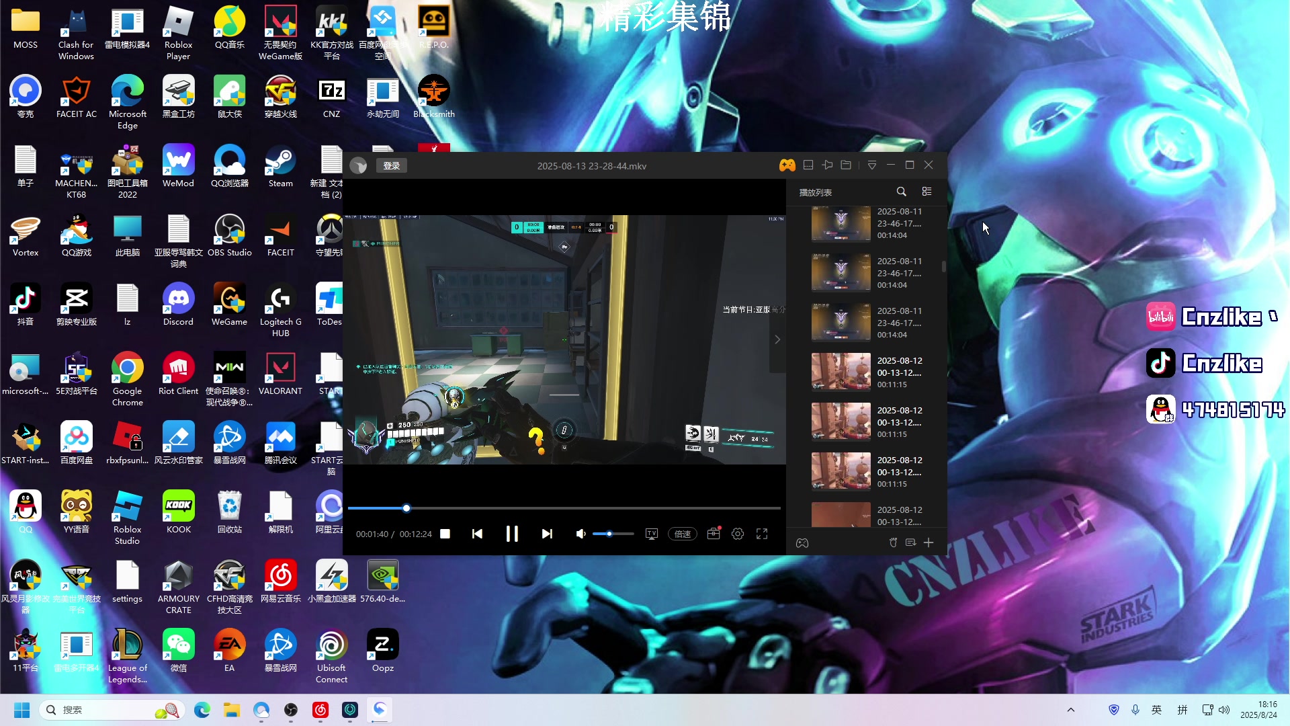Open Google Chrome desktop icon

coord(127,379)
